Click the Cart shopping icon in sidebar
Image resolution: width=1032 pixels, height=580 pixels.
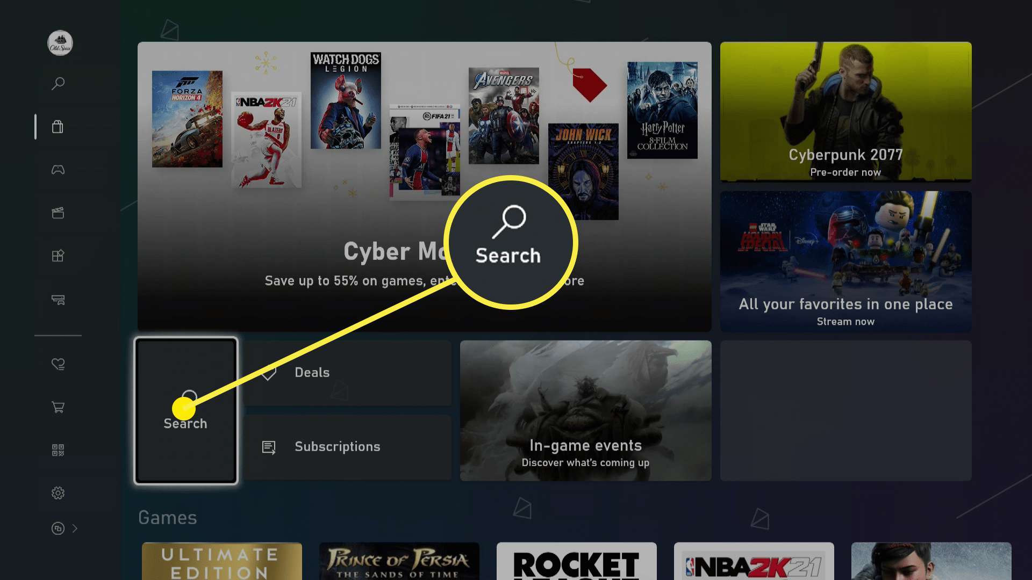point(58,407)
